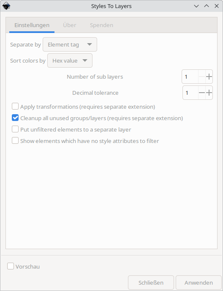223x291 pixels.
Task: Uncheck Cleanup all unused groups/layers
Action: (x=15, y=118)
